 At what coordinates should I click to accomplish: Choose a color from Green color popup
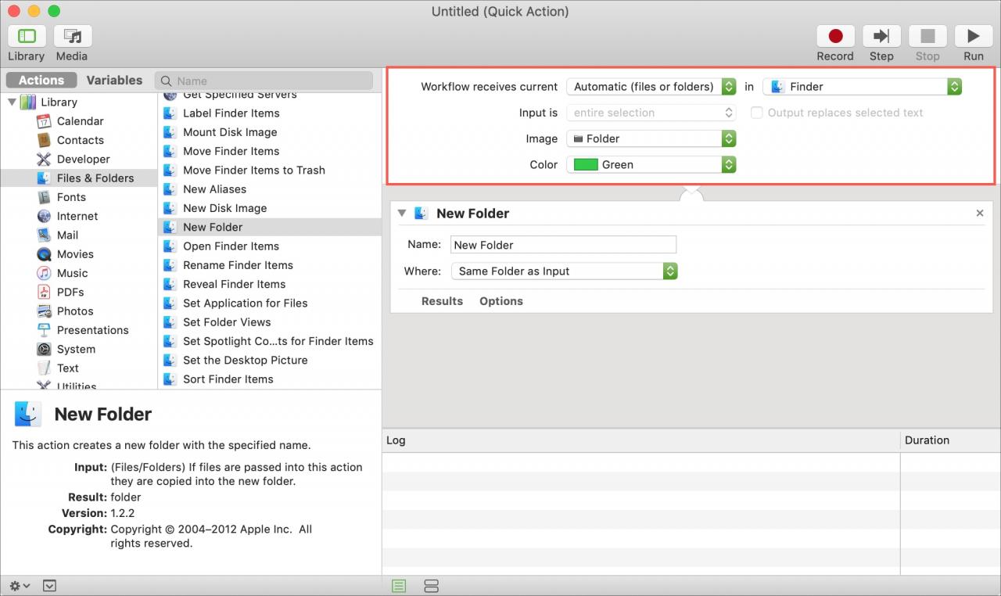651,164
